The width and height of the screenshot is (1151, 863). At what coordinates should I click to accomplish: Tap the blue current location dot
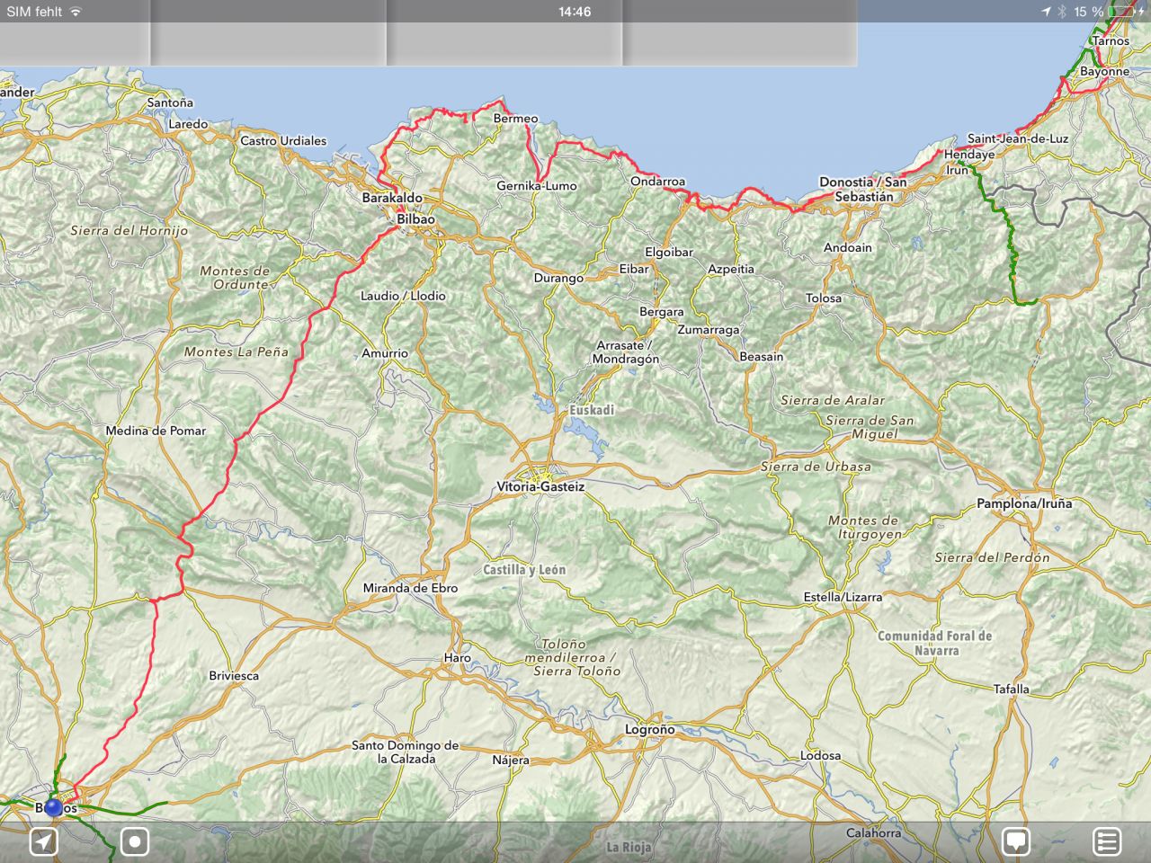tap(54, 808)
